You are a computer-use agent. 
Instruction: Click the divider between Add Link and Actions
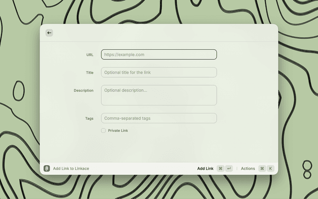tap(237, 169)
